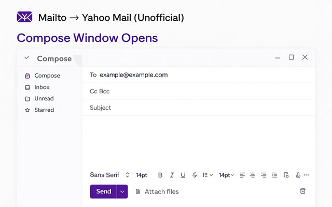
Task: Toggle italic text formatting
Action: click(x=172, y=175)
